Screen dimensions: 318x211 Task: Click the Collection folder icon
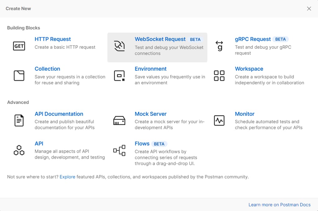point(19,76)
